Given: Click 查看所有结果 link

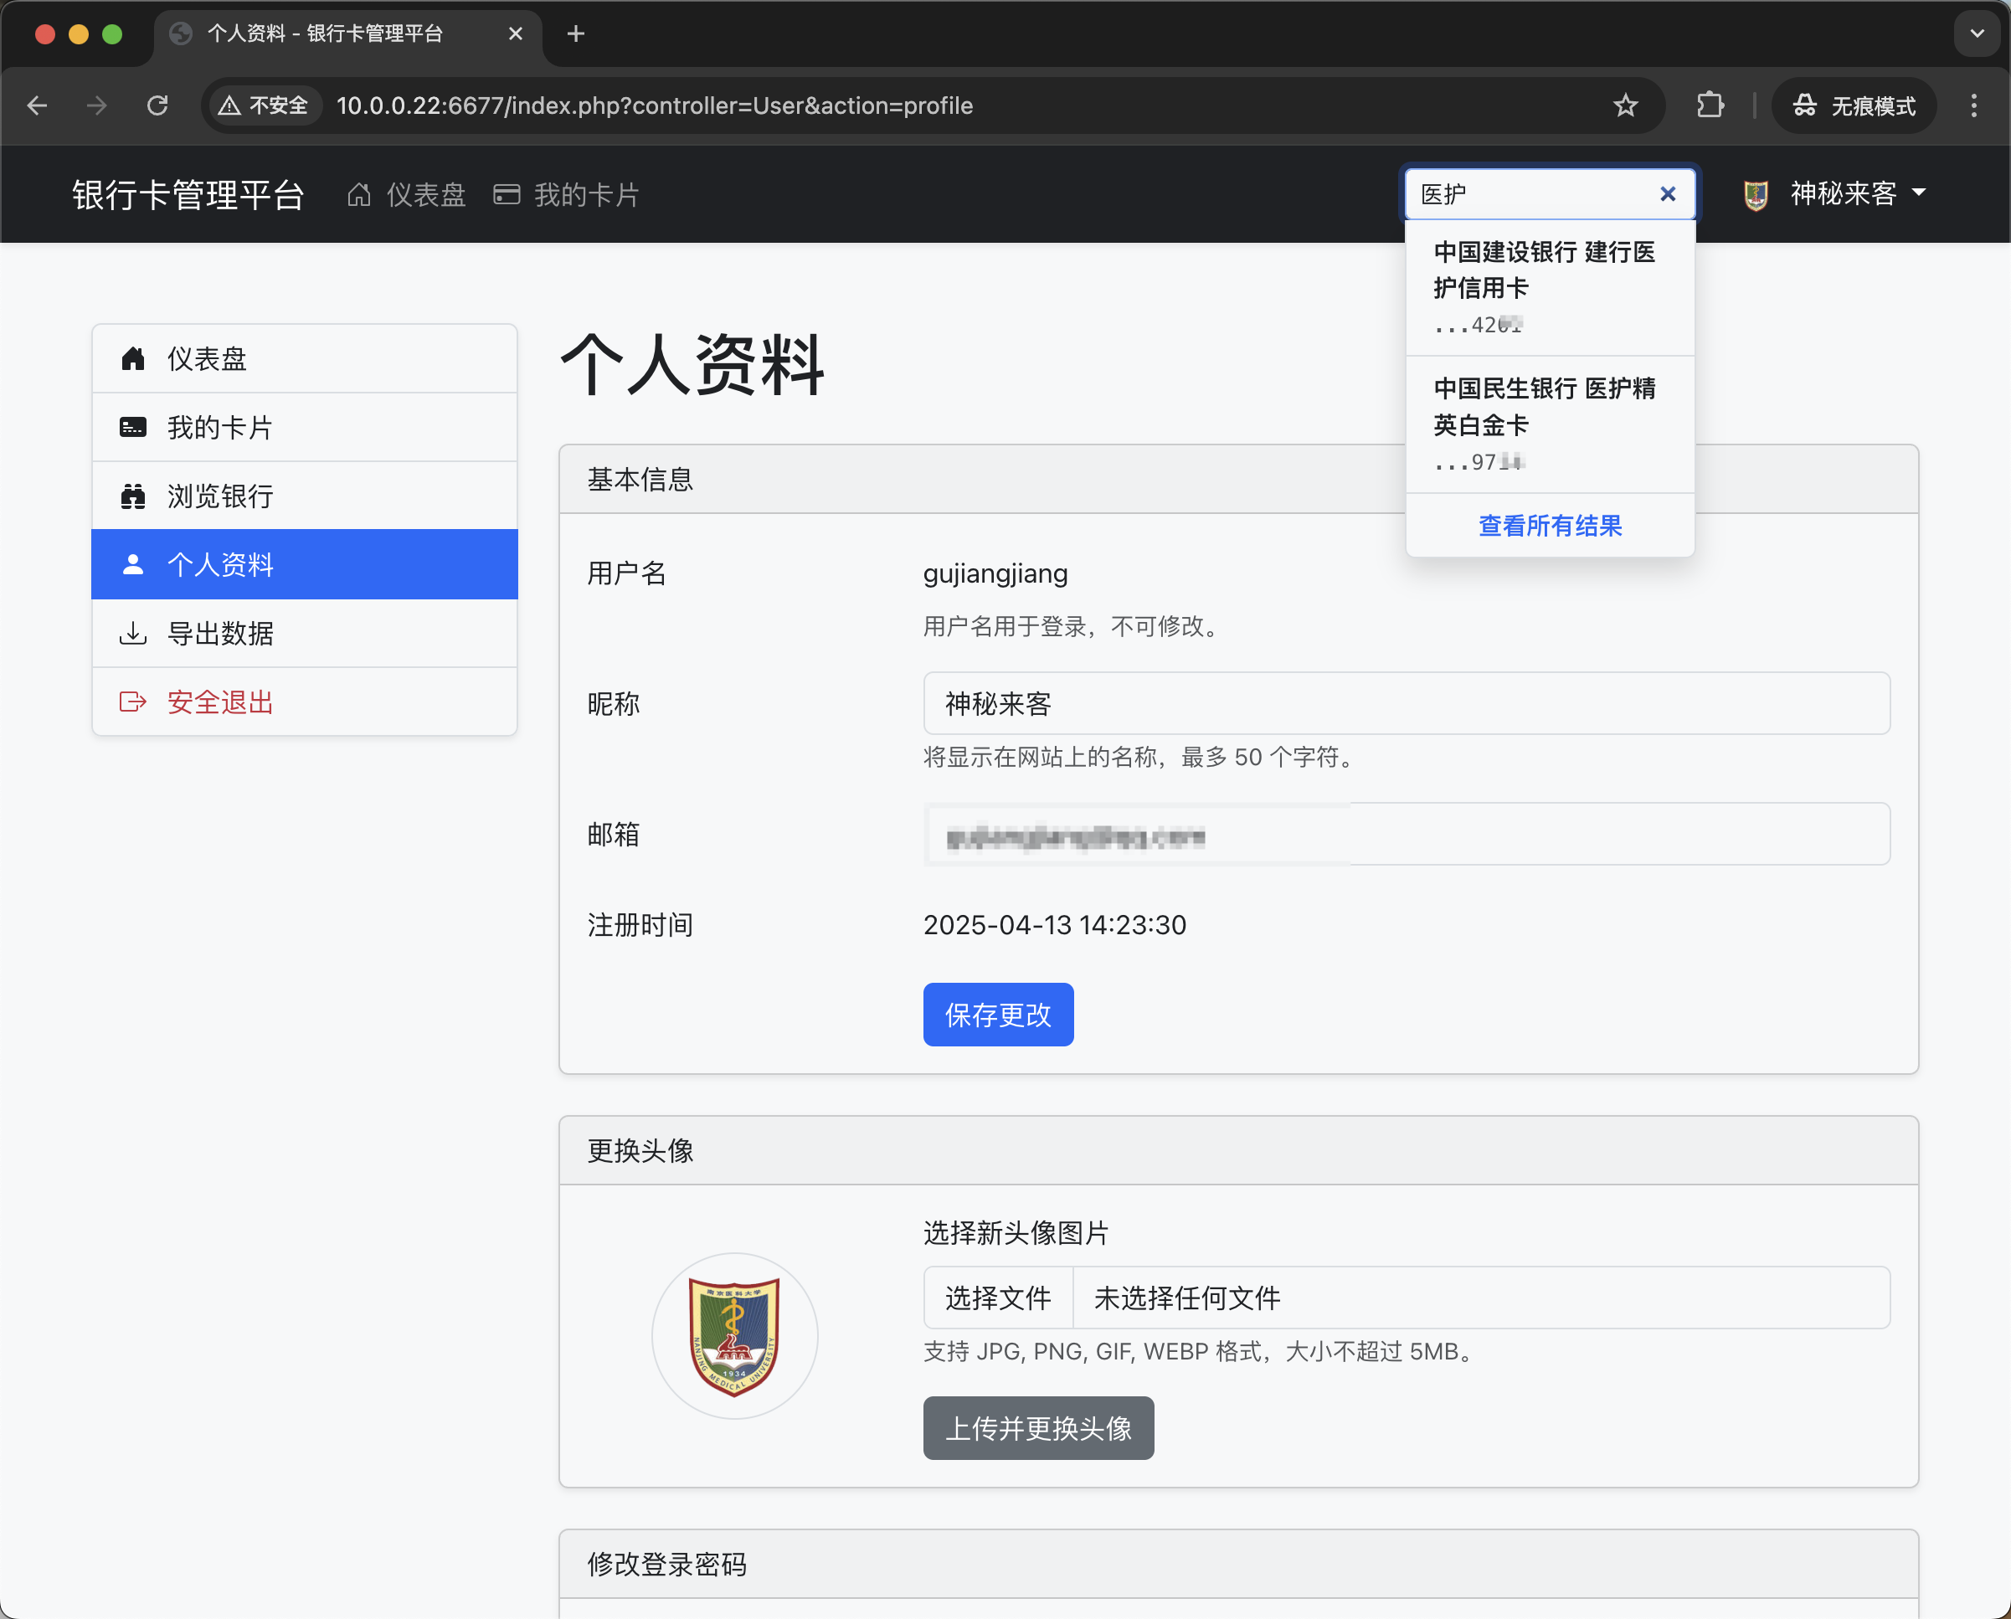Looking at the screenshot, I should 1550,526.
